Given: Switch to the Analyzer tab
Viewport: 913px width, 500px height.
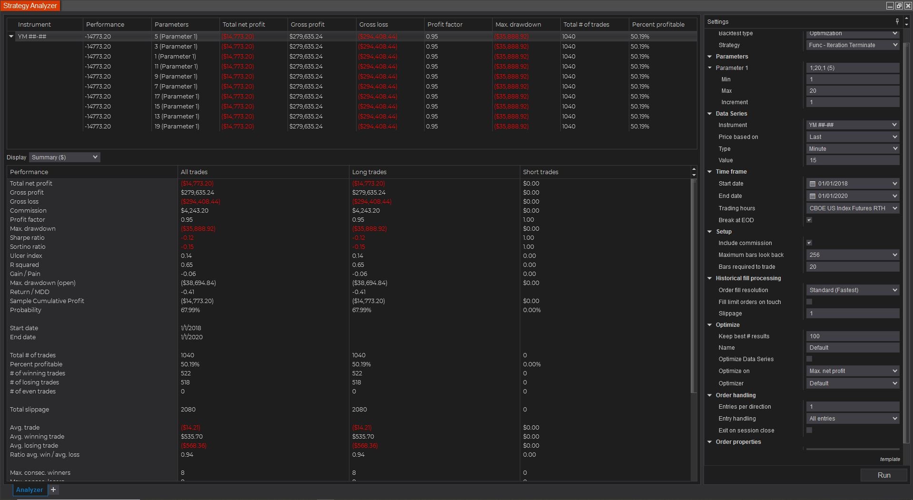Looking at the screenshot, I should point(30,490).
